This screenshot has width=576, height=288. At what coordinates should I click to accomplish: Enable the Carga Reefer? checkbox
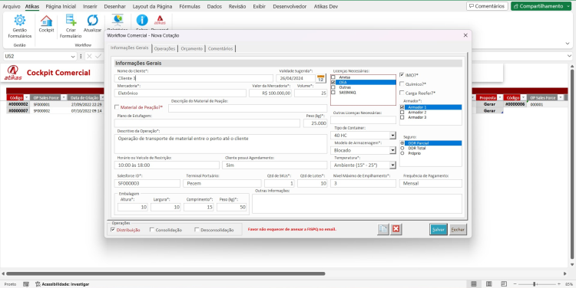point(402,93)
